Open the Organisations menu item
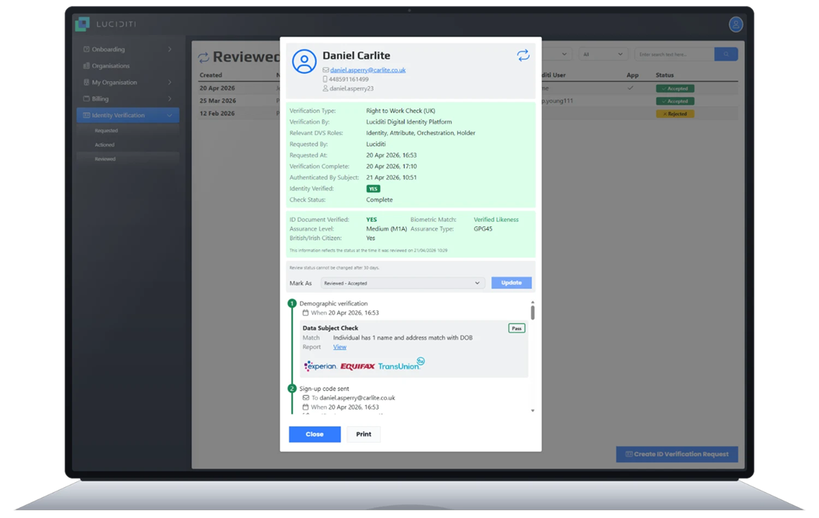Image resolution: width=819 pixels, height=518 pixels. [x=111, y=66]
